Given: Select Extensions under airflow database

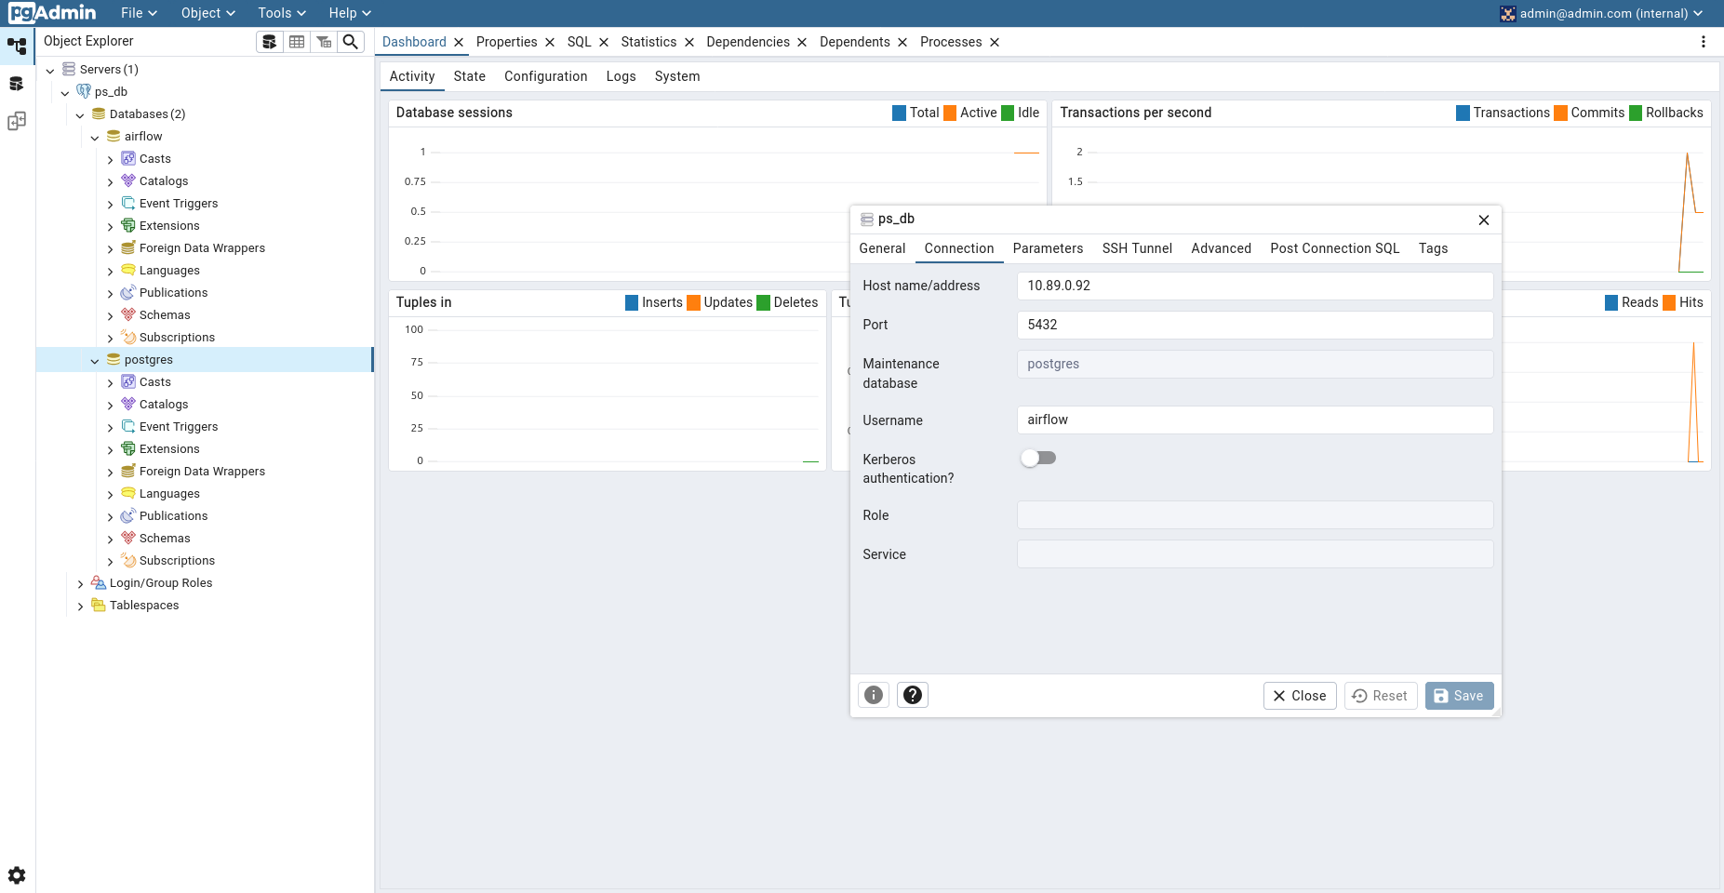Looking at the screenshot, I should pos(169,226).
